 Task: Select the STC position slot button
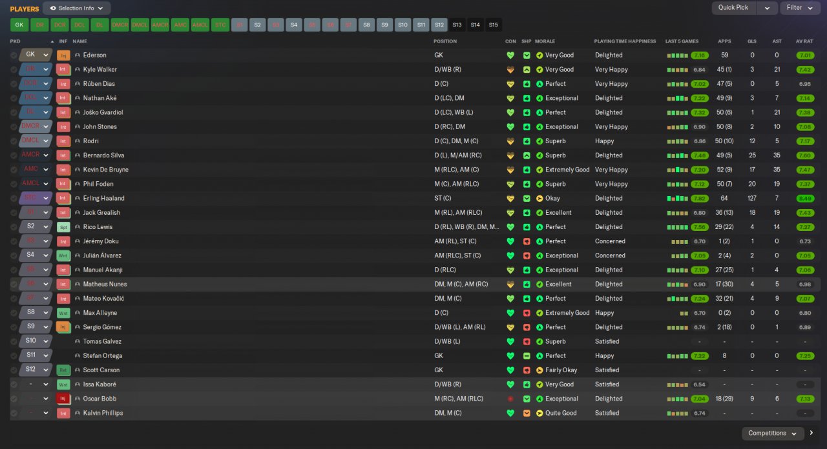(x=220, y=25)
